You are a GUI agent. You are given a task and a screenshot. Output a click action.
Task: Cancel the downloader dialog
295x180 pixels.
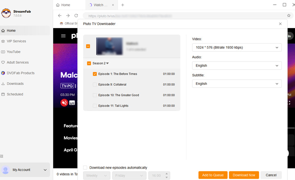pyautogui.click(x=271, y=175)
